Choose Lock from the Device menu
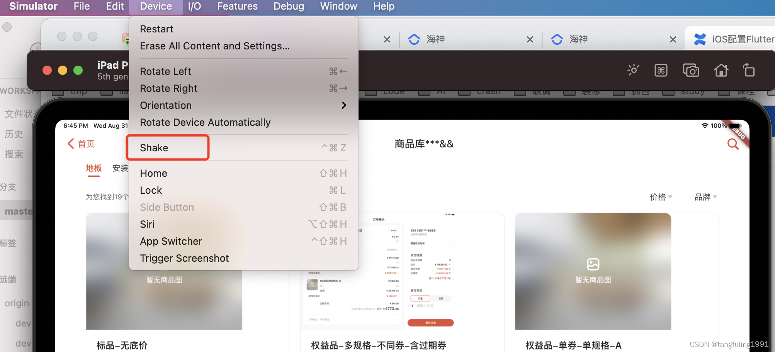775x352 pixels. pos(244,190)
